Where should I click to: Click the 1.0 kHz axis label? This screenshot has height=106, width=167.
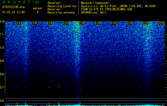2,48
